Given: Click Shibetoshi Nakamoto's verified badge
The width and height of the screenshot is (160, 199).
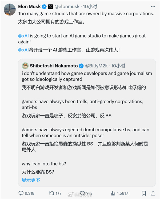Looking at the screenshot, I should coord(81,66).
